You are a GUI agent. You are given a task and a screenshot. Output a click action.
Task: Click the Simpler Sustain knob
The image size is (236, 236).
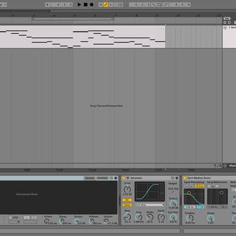[76, 221]
